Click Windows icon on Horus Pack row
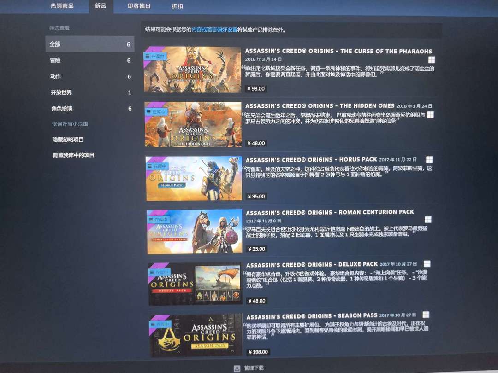 pyautogui.click(x=429, y=159)
